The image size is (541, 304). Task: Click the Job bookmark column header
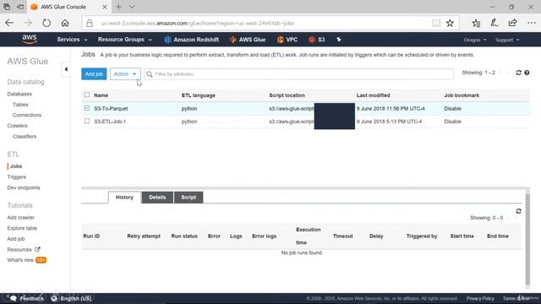(462, 95)
